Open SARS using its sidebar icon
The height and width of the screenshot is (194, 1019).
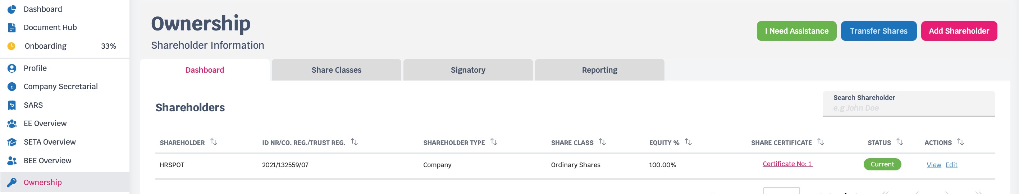click(x=12, y=105)
